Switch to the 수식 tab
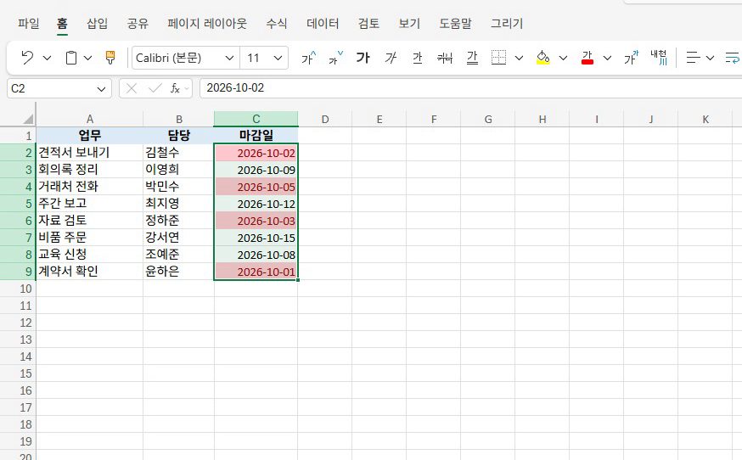Viewport: 742px width, 460px height. pyautogui.click(x=277, y=23)
